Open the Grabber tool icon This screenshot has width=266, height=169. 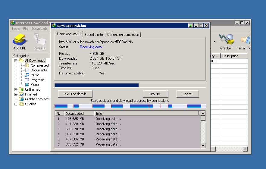coord(227,39)
